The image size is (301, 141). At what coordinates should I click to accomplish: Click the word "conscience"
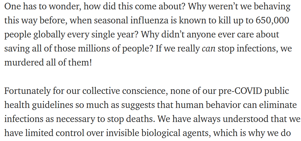tap(145, 91)
